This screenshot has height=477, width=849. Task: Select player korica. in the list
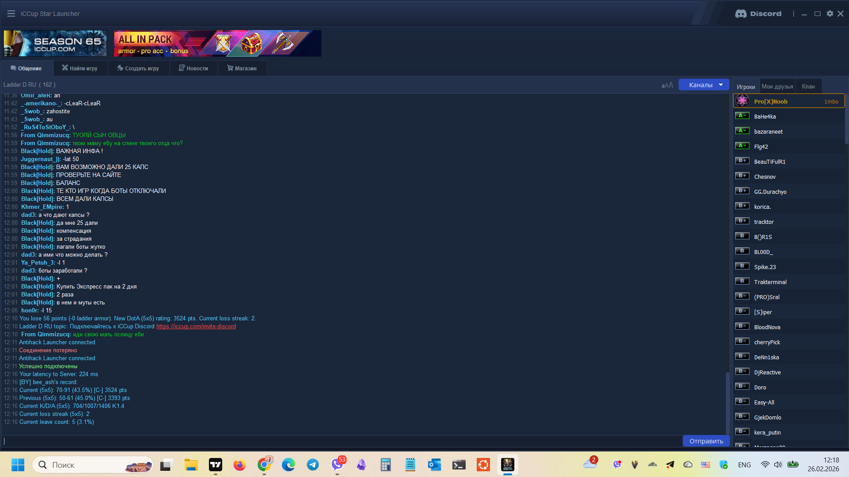[x=789, y=207]
